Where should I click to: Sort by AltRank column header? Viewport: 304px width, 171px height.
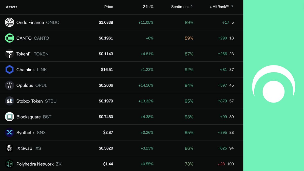click(x=219, y=7)
